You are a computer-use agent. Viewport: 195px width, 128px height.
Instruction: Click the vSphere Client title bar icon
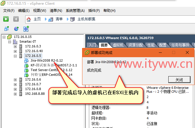3,3
